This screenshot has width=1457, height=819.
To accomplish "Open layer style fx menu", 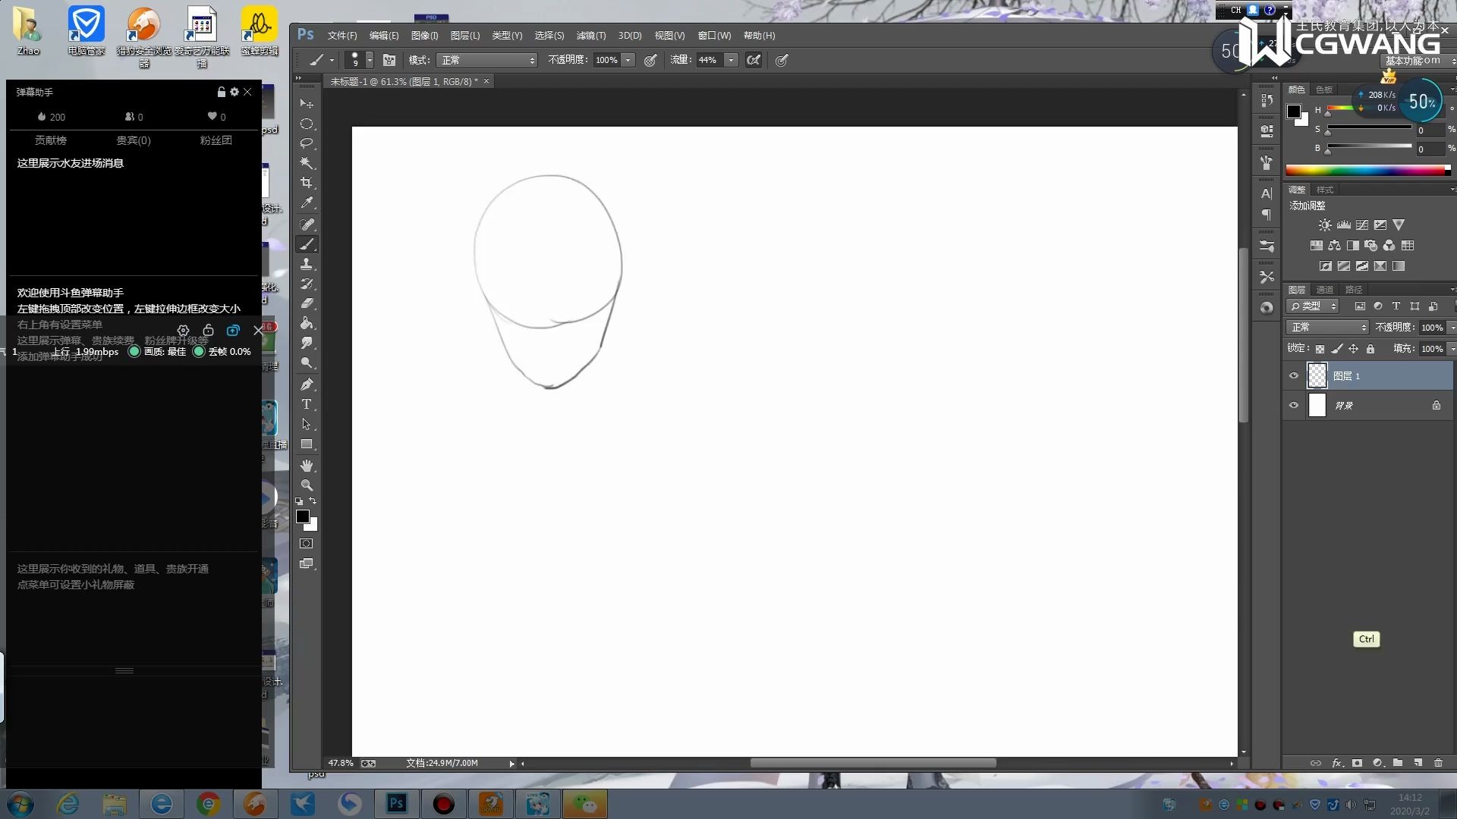I will pos(1337,763).
